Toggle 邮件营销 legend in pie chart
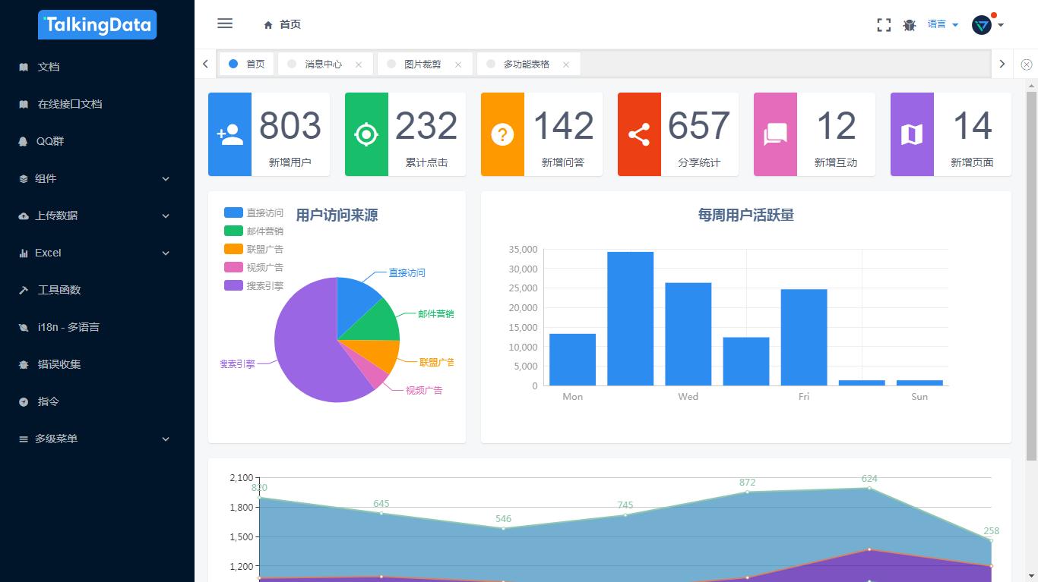The width and height of the screenshot is (1038, 582). (254, 231)
